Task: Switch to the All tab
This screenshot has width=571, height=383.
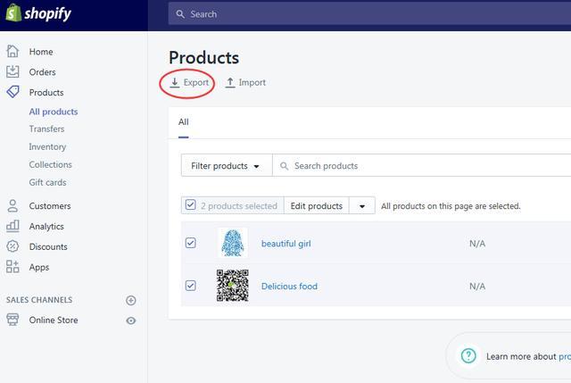Action: pyautogui.click(x=184, y=122)
